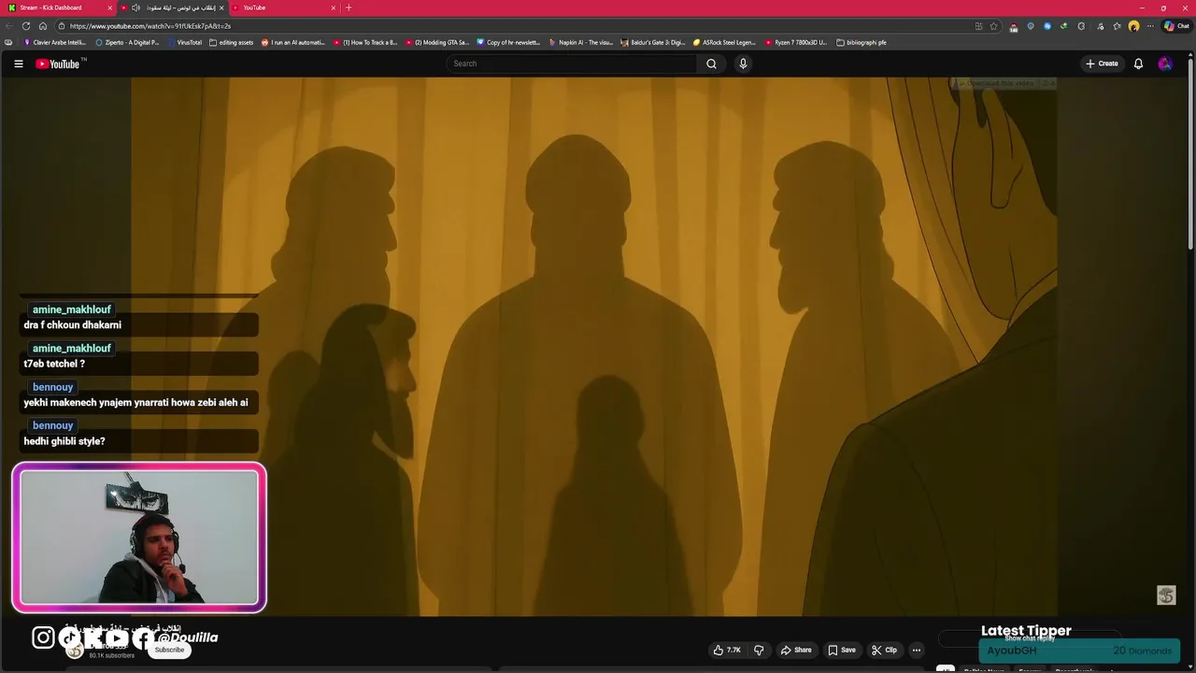Open Ziperto bookmark

pyautogui.click(x=128, y=42)
